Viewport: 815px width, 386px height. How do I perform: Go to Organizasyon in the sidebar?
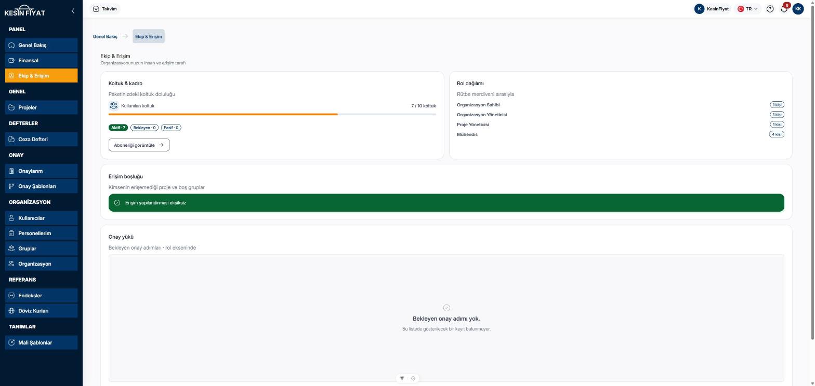click(42, 264)
